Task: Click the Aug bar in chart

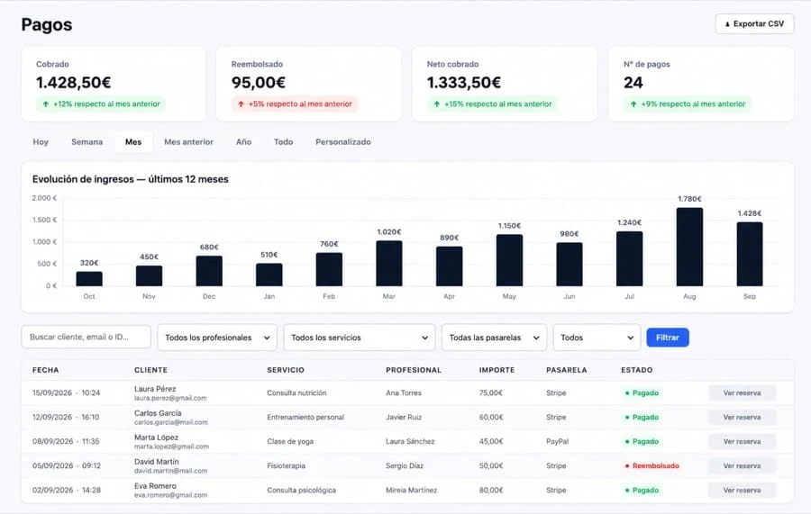Action: coord(689,247)
